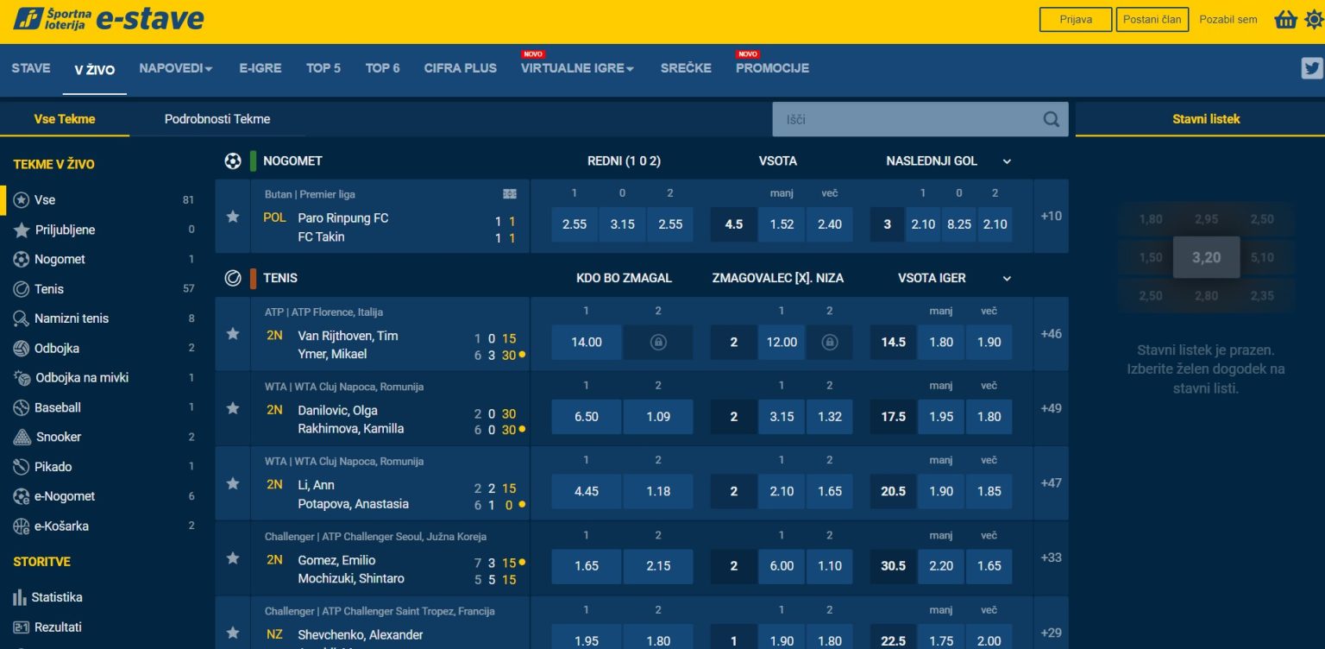Screen dimensions: 1325x649
Task: Open the Stave menu item
Action: click(x=31, y=68)
